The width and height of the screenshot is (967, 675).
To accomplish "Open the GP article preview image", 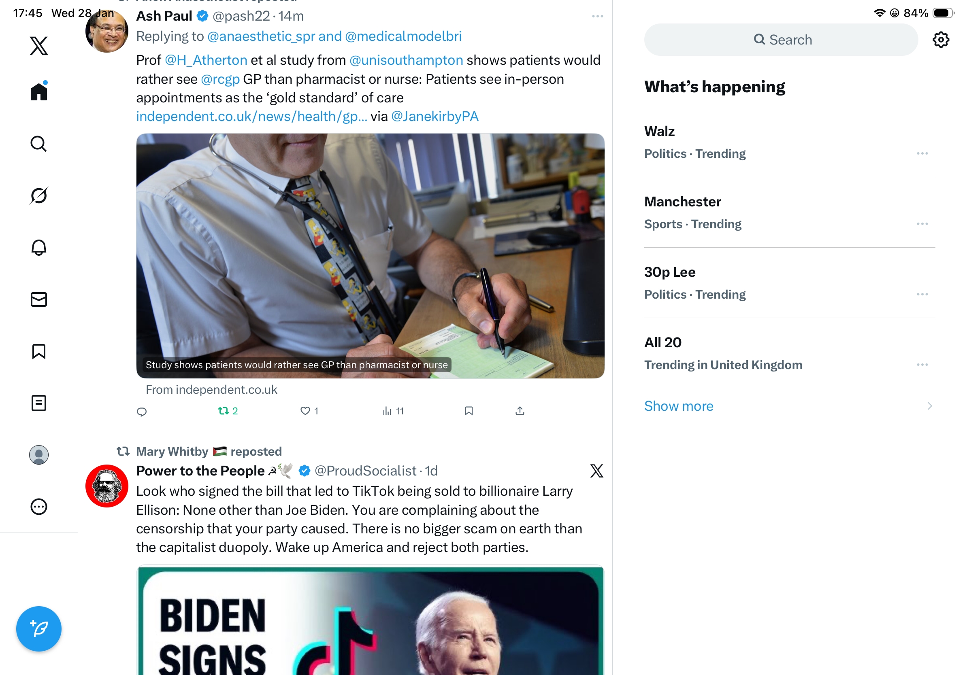I will pos(370,256).
